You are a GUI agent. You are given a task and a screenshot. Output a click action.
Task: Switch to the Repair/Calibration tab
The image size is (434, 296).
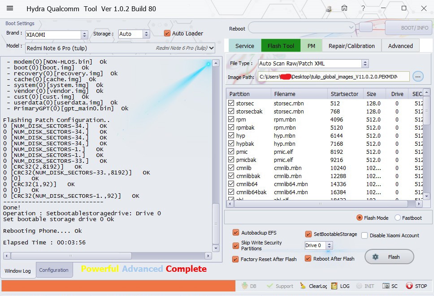(352, 46)
